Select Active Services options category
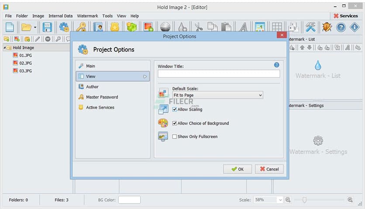 click(x=113, y=107)
